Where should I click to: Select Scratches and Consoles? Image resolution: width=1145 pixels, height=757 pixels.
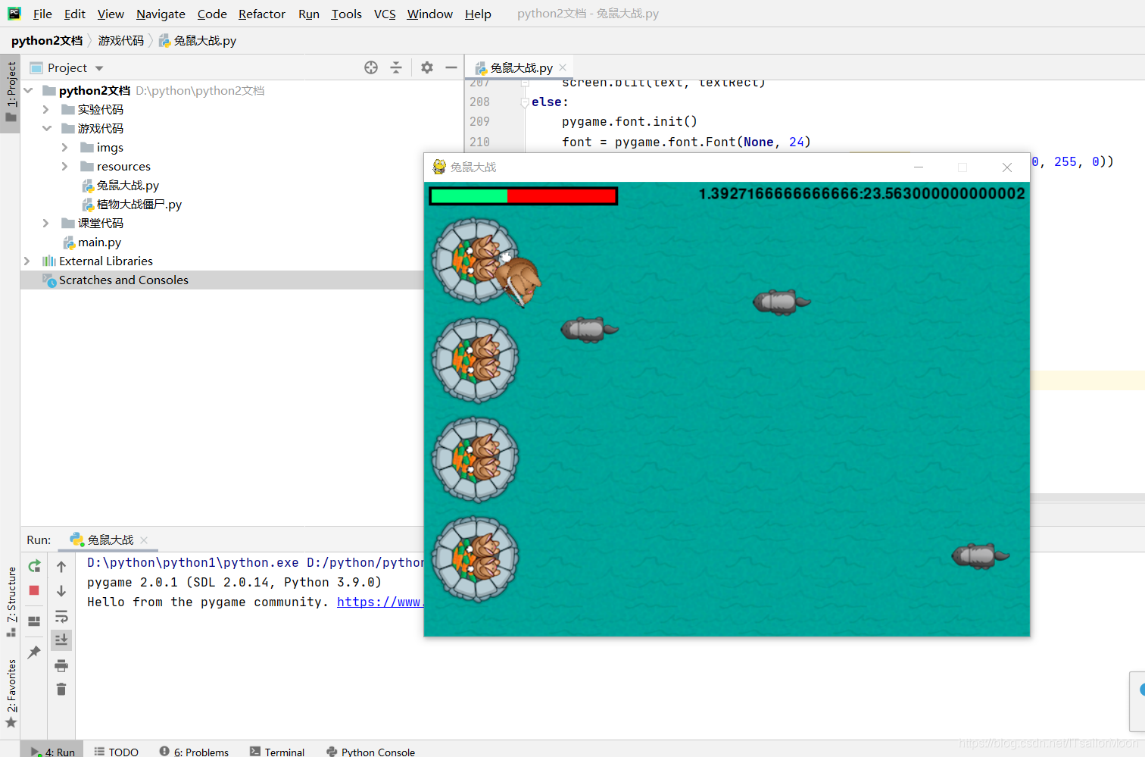tap(115, 280)
